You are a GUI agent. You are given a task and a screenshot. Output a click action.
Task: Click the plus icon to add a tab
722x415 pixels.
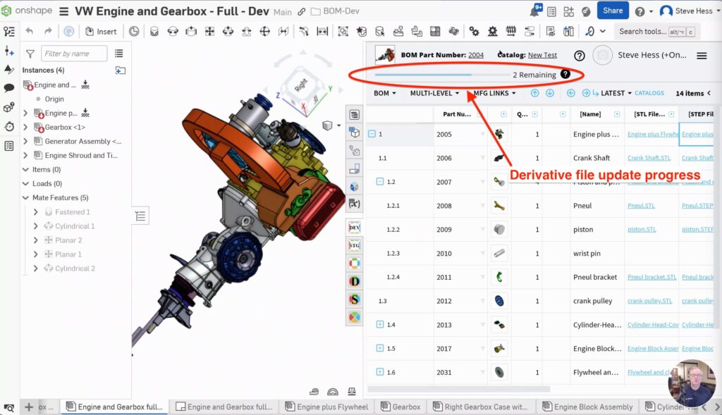[x=29, y=407]
